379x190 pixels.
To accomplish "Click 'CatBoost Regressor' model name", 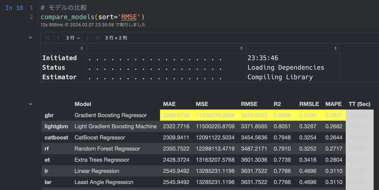I will coord(100,138).
